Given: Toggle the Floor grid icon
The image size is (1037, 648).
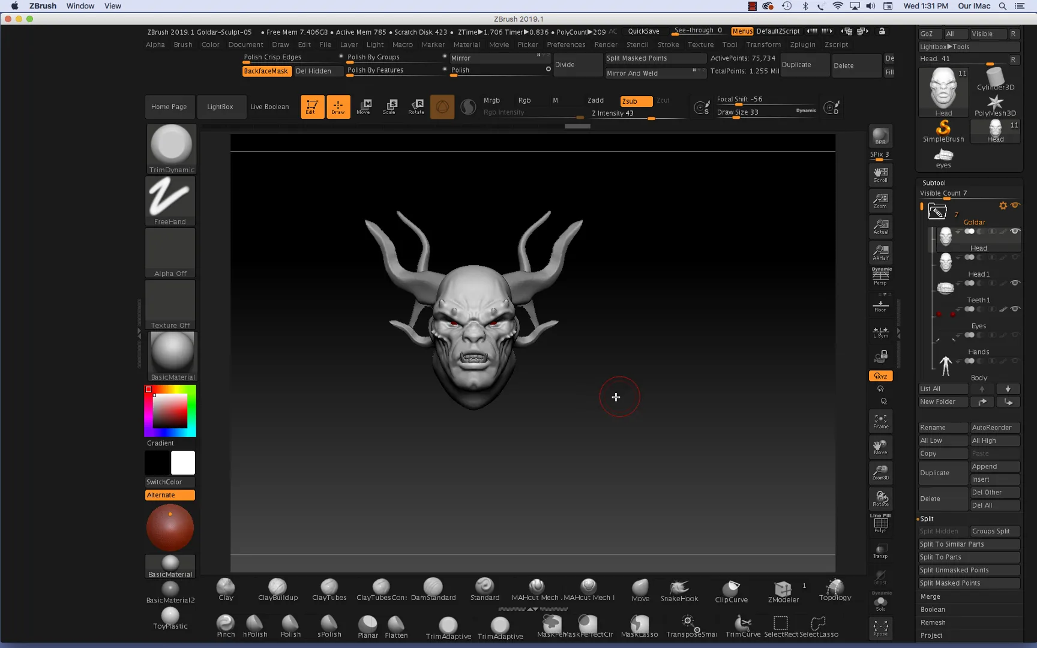Looking at the screenshot, I should pos(880,306).
